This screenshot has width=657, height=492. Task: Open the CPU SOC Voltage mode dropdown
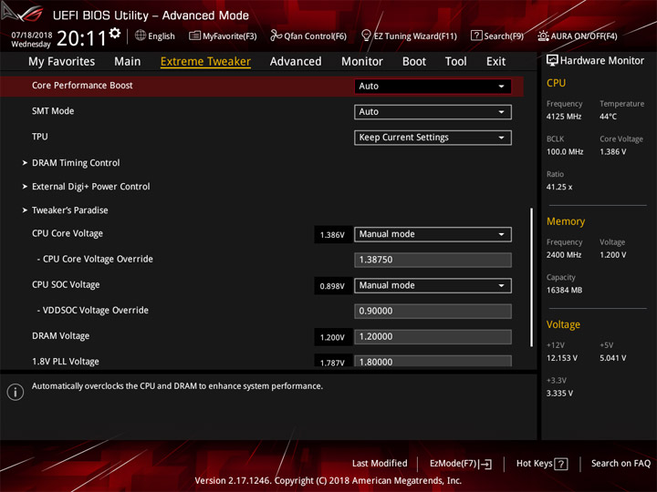tap(433, 286)
